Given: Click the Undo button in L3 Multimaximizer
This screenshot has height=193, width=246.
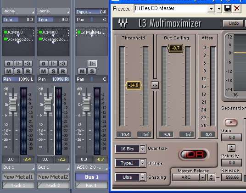Looking at the screenshot, I should point(233,23).
